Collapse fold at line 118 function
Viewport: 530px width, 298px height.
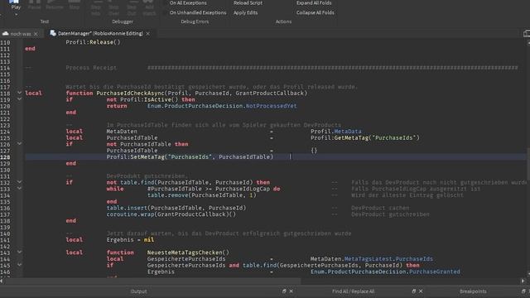pyautogui.click(x=19, y=93)
